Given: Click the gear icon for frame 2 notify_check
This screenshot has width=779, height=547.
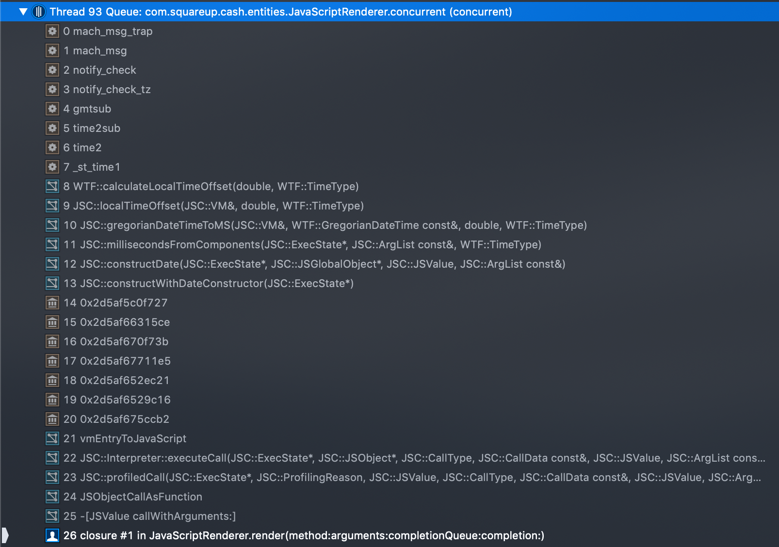Looking at the screenshot, I should (52, 70).
